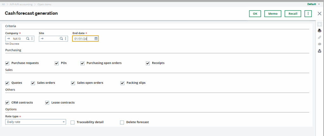Screen dimensions: 324x136
Task: Click the NA Discrete company description
Action: pyautogui.click(x=12, y=44)
